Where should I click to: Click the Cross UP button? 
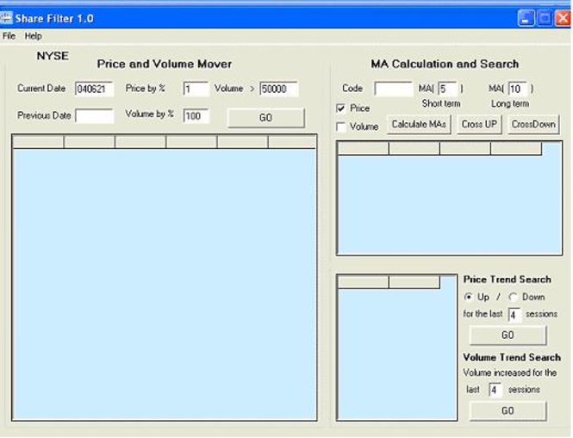point(479,125)
